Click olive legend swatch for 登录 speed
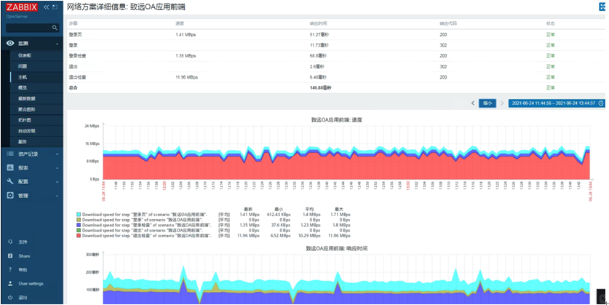Image resolution: width=609 pixels, height=305 pixels. (x=79, y=220)
